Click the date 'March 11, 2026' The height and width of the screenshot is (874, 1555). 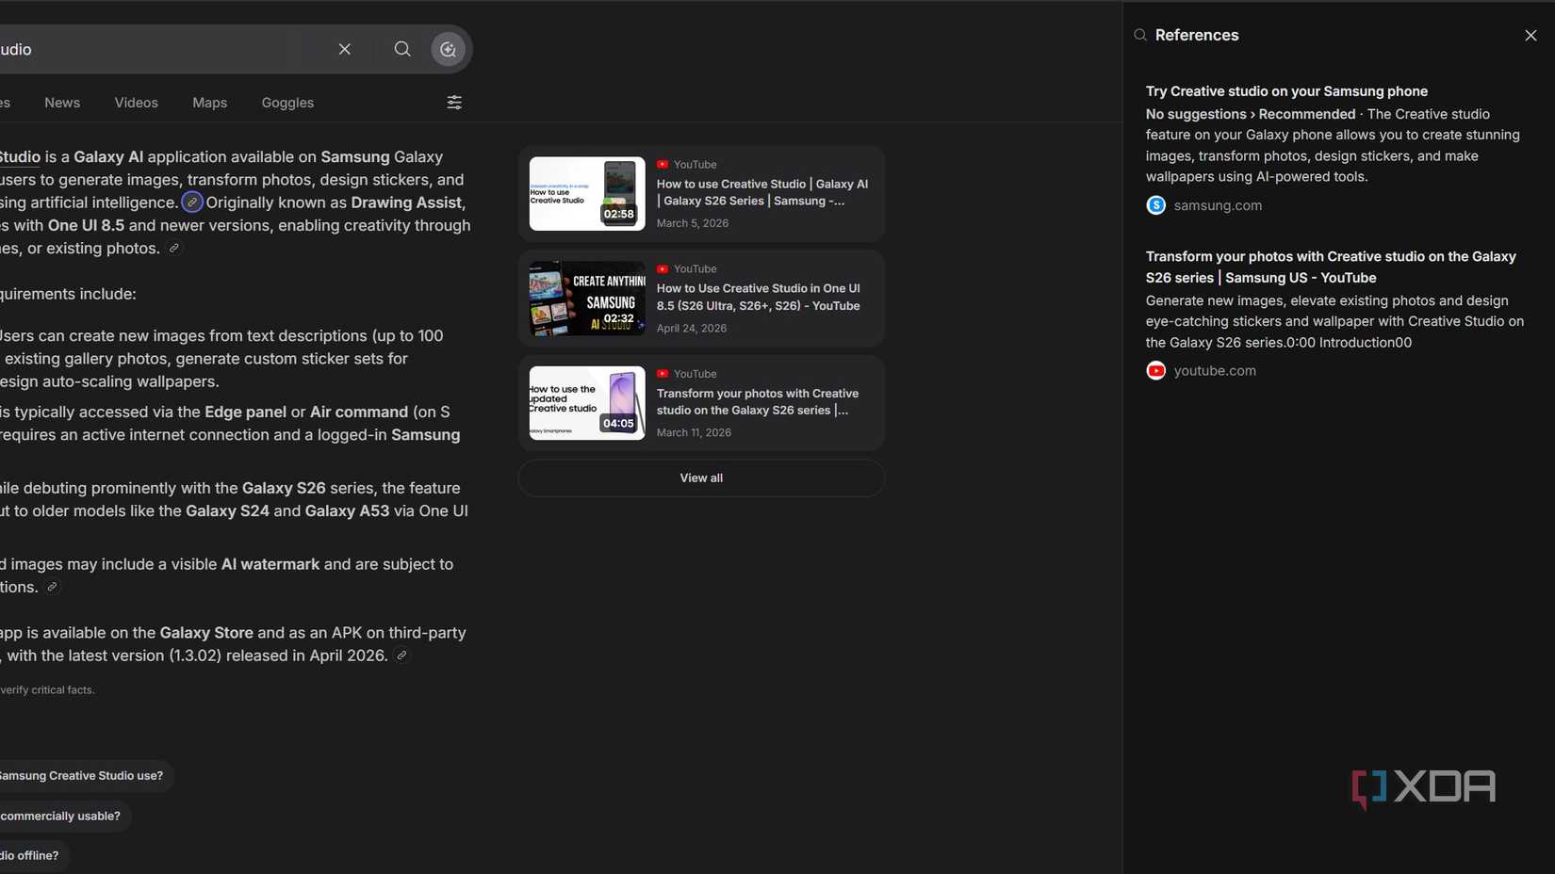(694, 433)
